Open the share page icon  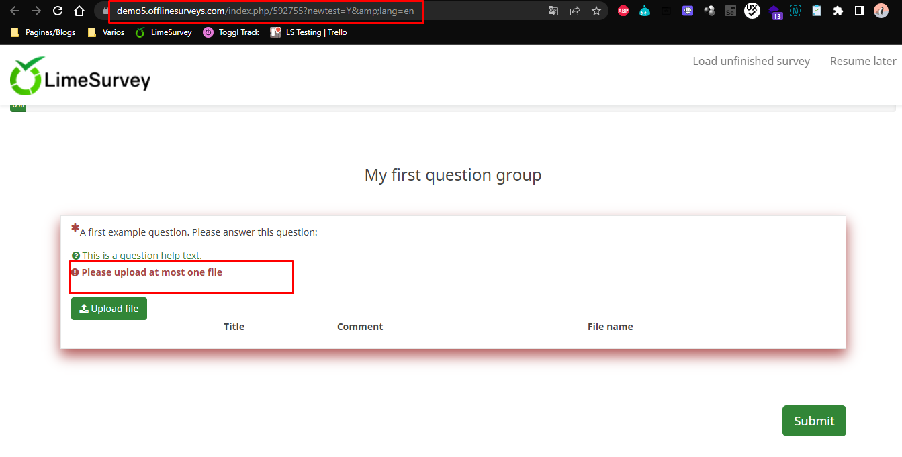pos(575,11)
